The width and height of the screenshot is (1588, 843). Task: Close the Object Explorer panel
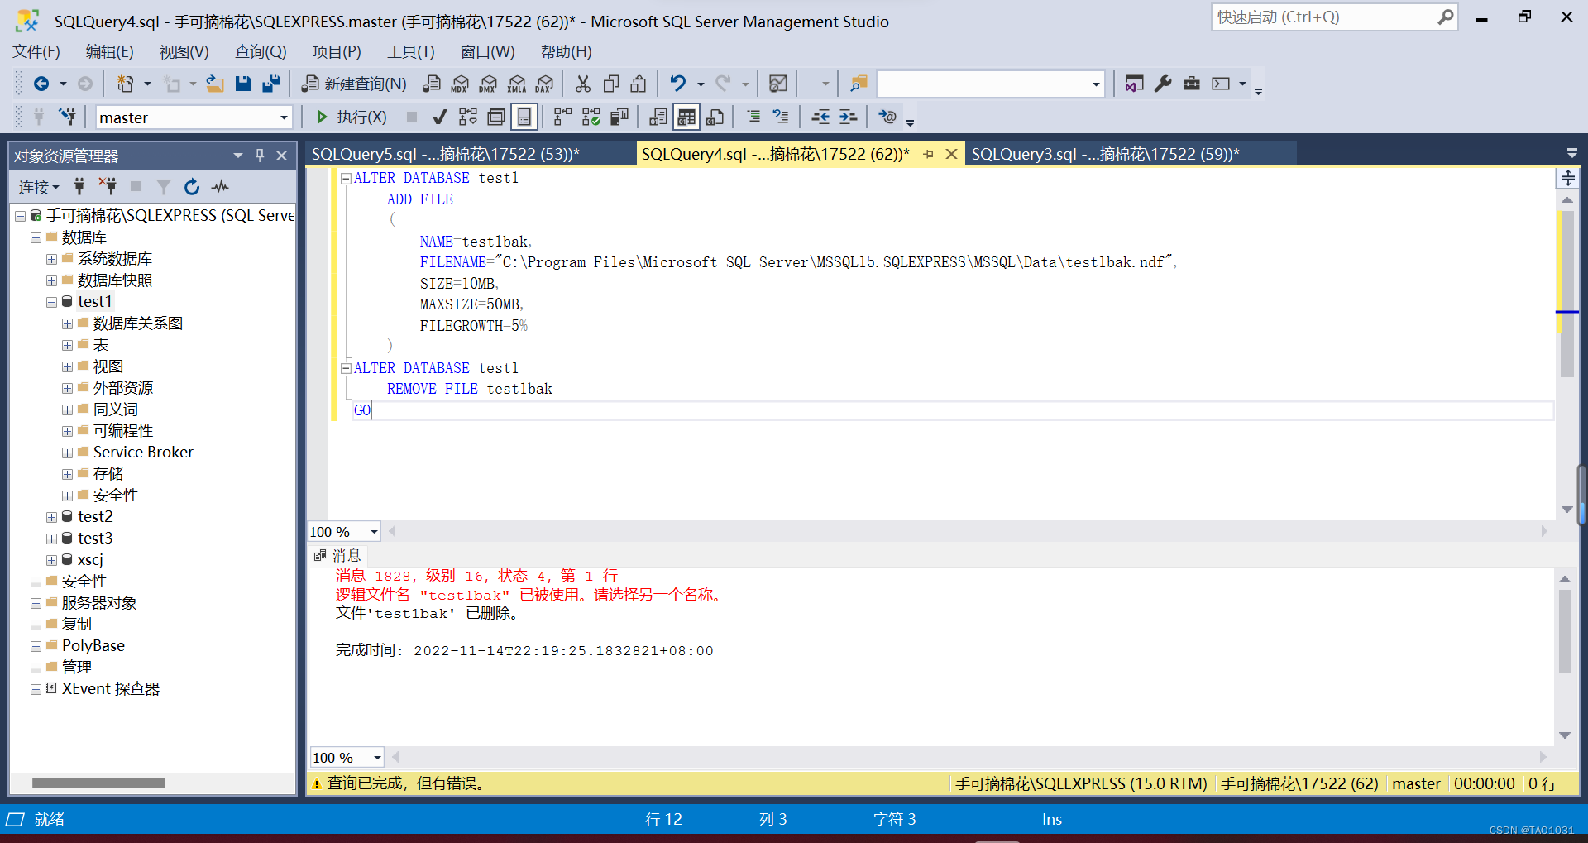281,155
